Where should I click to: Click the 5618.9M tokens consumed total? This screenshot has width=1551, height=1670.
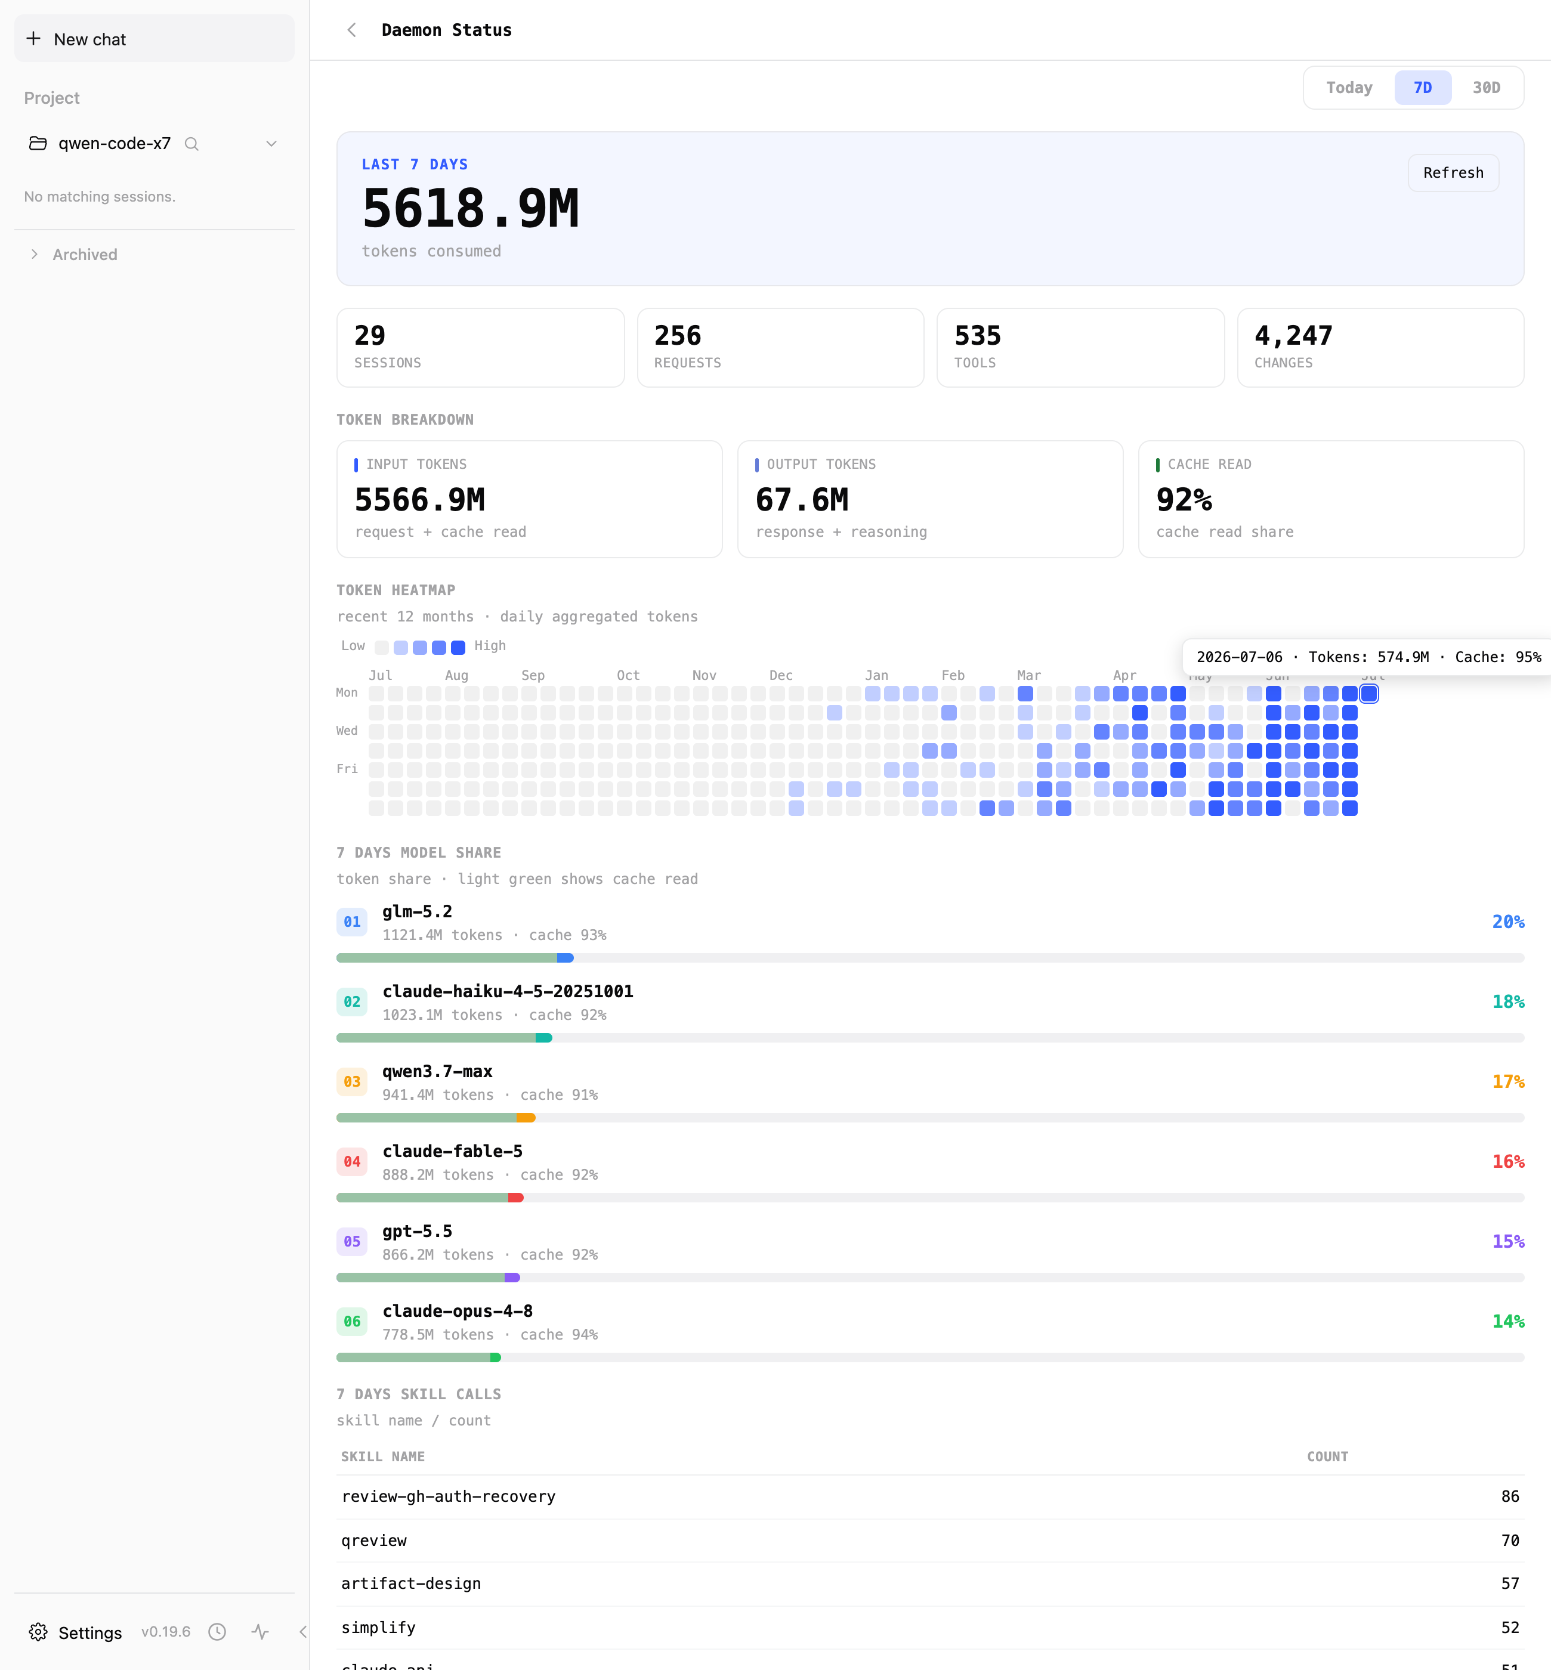click(471, 209)
